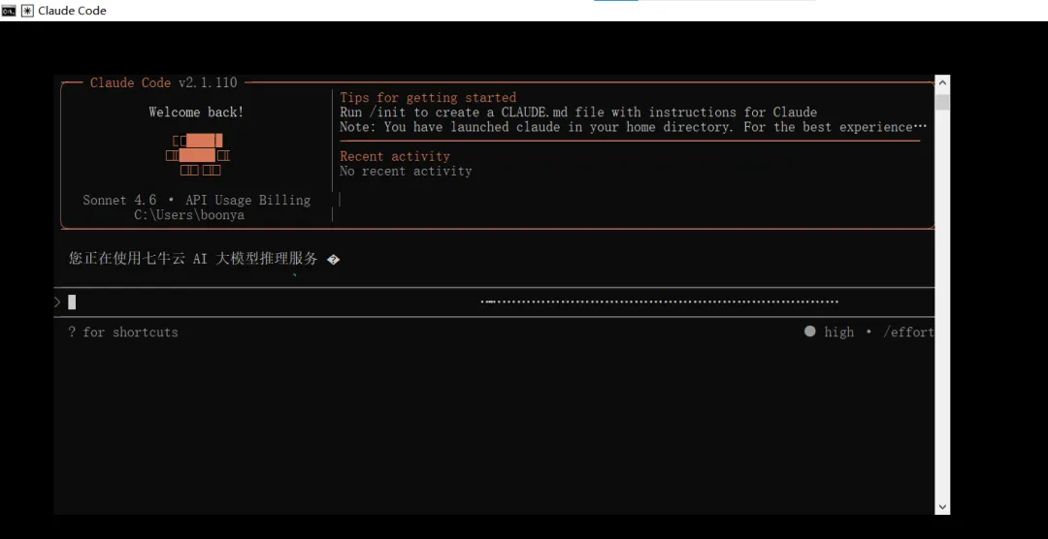This screenshot has height=539, width=1048.
Task: Click "Sonnet 4.6 • API Usage Billing" text
Action: 196,200
